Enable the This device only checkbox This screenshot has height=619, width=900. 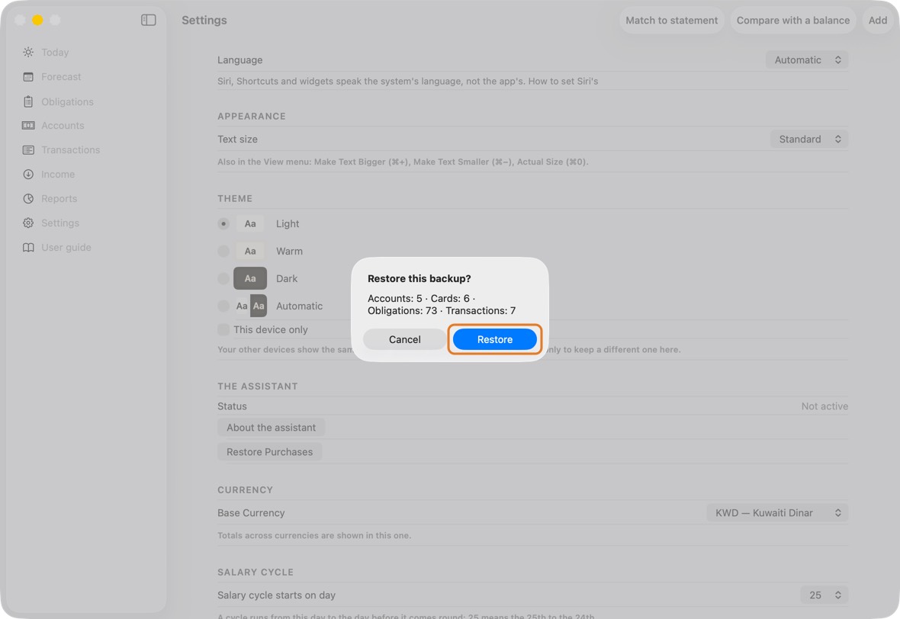pos(223,329)
